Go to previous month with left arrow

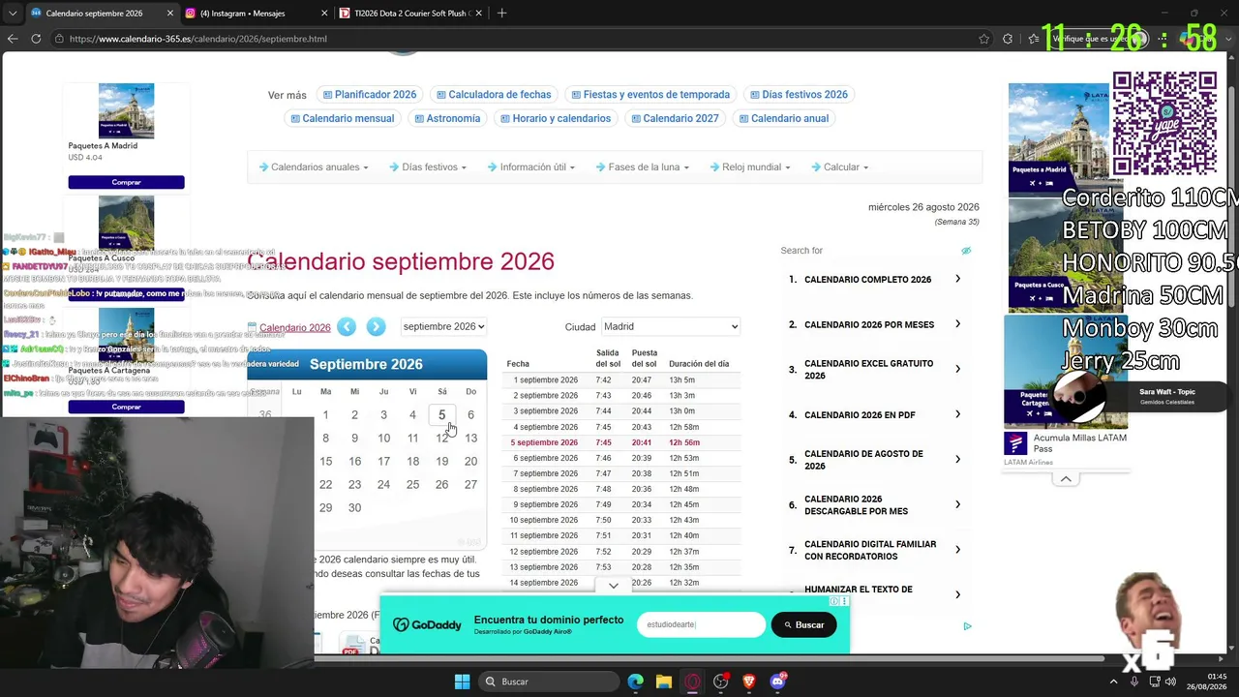pyautogui.click(x=347, y=327)
